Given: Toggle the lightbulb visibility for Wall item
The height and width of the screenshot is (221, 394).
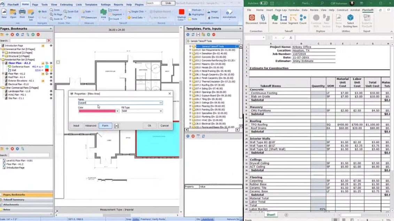Looking at the screenshot, I should point(51,70).
